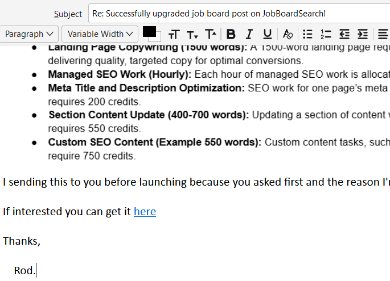
Task: Open the "here" hyperlink
Action: [145, 212]
